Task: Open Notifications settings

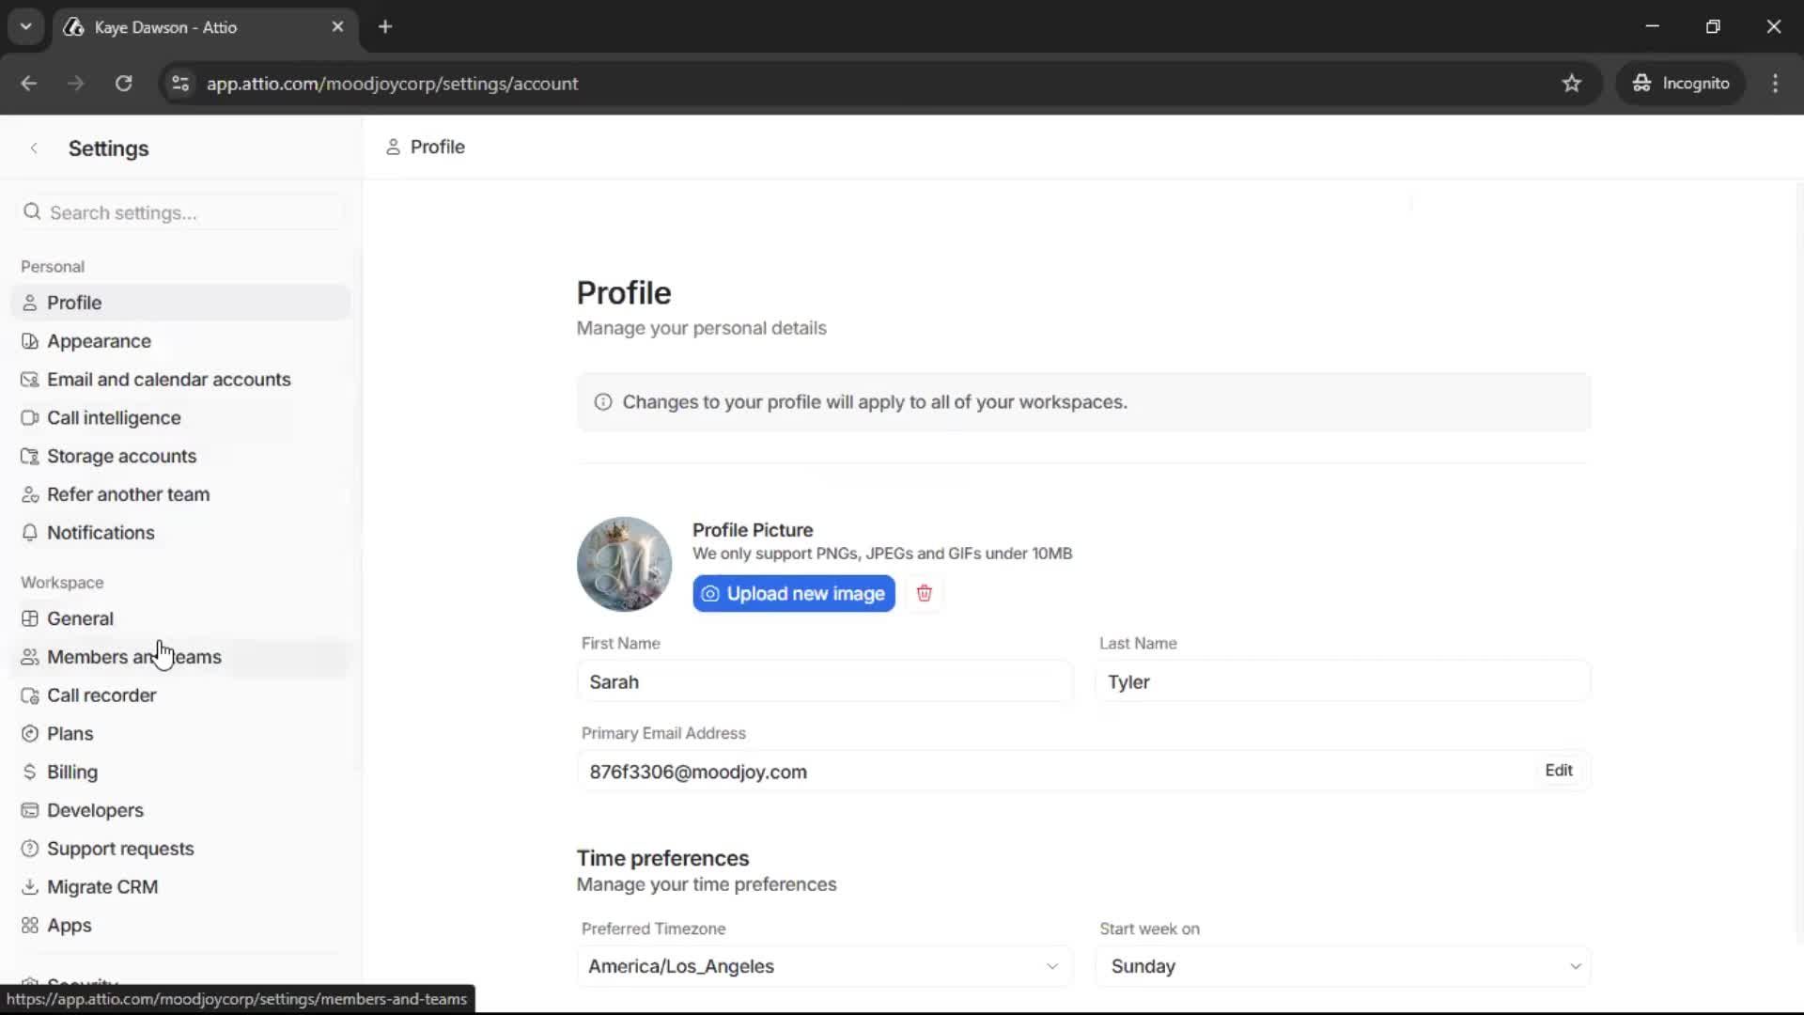Action: [x=101, y=532]
